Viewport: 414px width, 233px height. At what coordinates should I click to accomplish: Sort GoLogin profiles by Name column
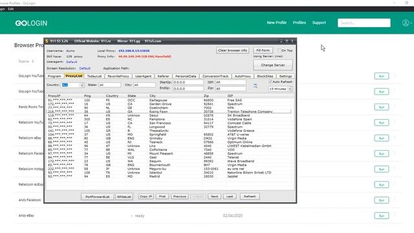[26, 61]
